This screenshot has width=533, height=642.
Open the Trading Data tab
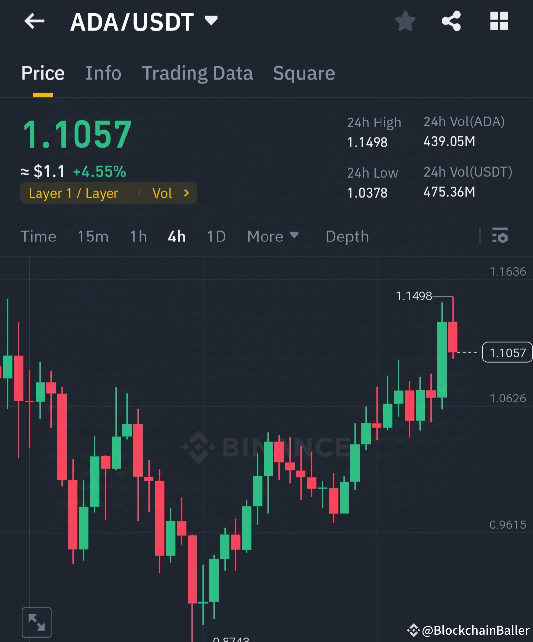(197, 73)
